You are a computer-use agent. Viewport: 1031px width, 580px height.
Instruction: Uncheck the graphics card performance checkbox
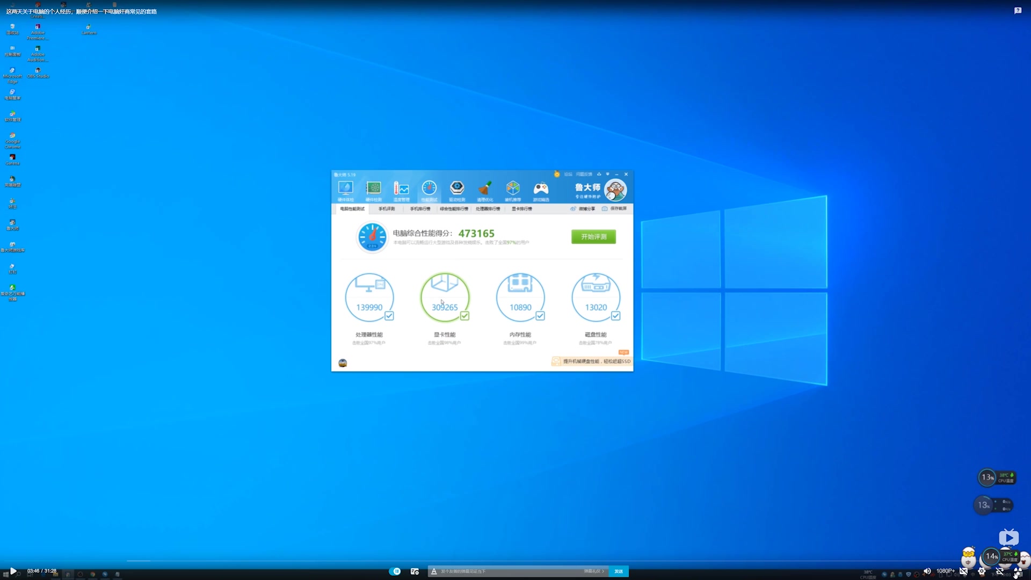point(464,316)
